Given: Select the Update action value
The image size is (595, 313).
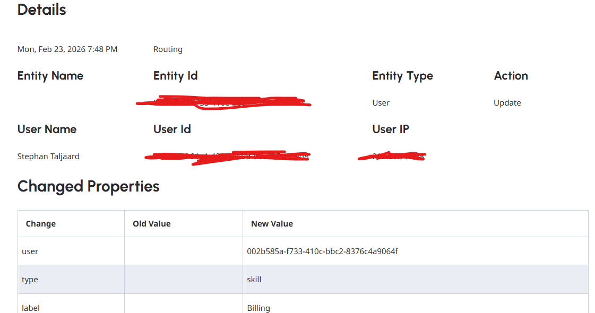Looking at the screenshot, I should (x=507, y=103).
